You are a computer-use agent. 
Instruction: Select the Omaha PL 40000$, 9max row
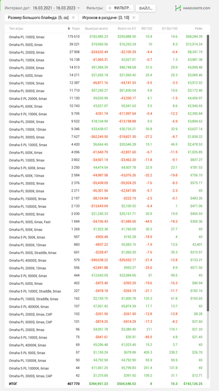(x=106, y=260)
